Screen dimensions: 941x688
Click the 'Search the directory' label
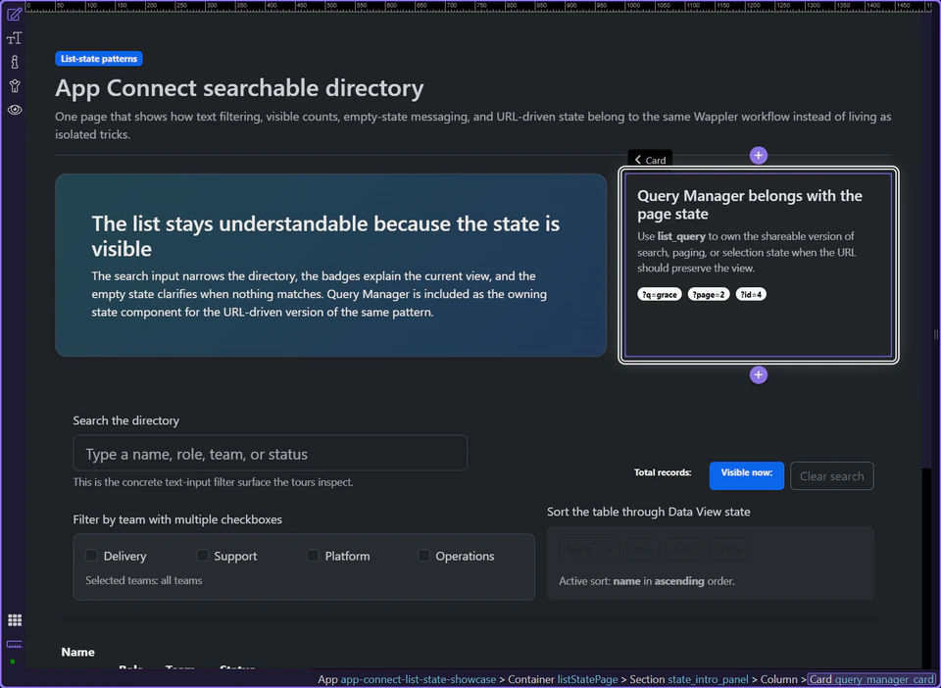[x=126, y=420]
